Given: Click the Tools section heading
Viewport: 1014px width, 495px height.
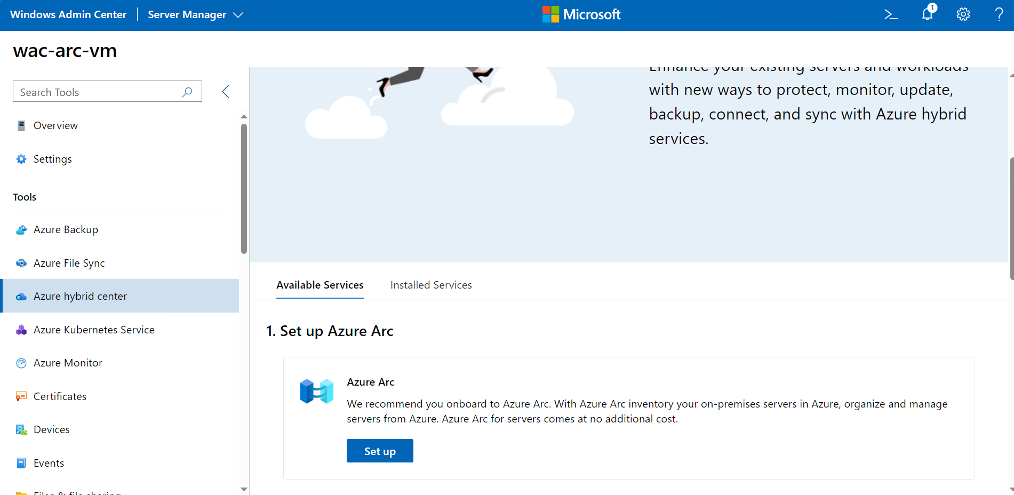Looking at the screenshot, I should (25, 197).
